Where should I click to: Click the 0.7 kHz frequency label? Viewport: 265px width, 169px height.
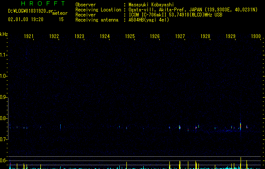pos(3,139)
